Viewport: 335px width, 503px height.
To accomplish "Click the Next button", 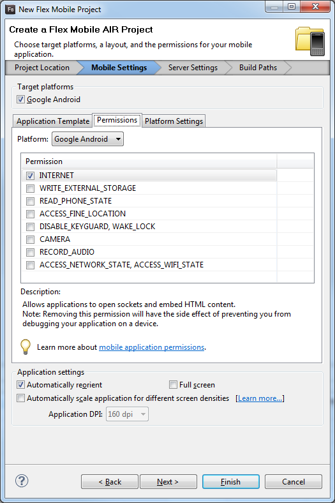I will (x=168, y=482).
